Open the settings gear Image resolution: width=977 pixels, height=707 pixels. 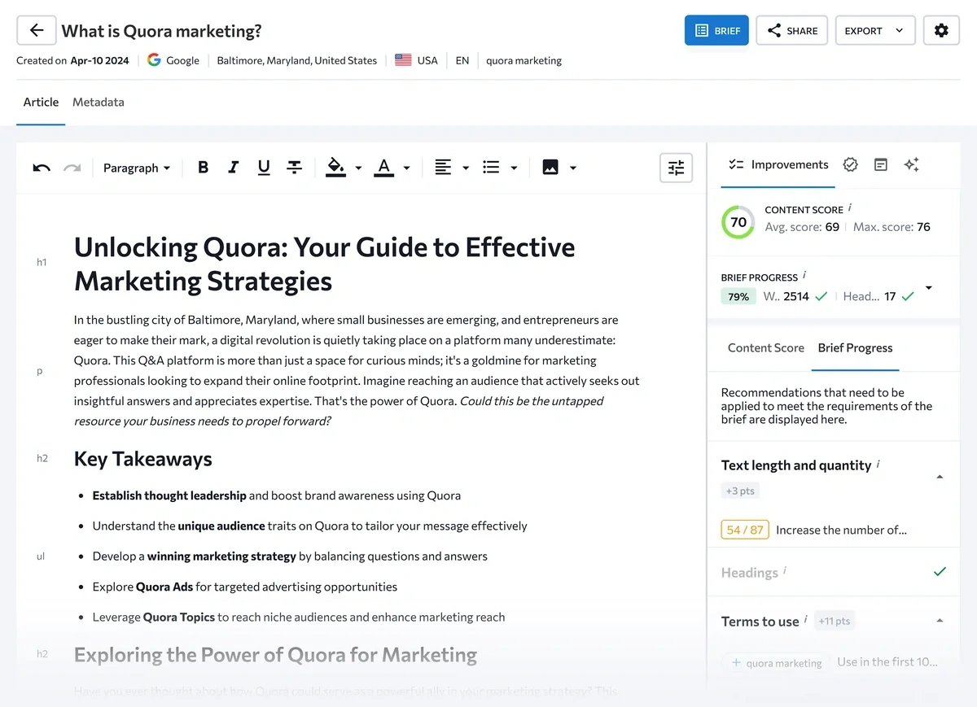(x=941, y=31)
